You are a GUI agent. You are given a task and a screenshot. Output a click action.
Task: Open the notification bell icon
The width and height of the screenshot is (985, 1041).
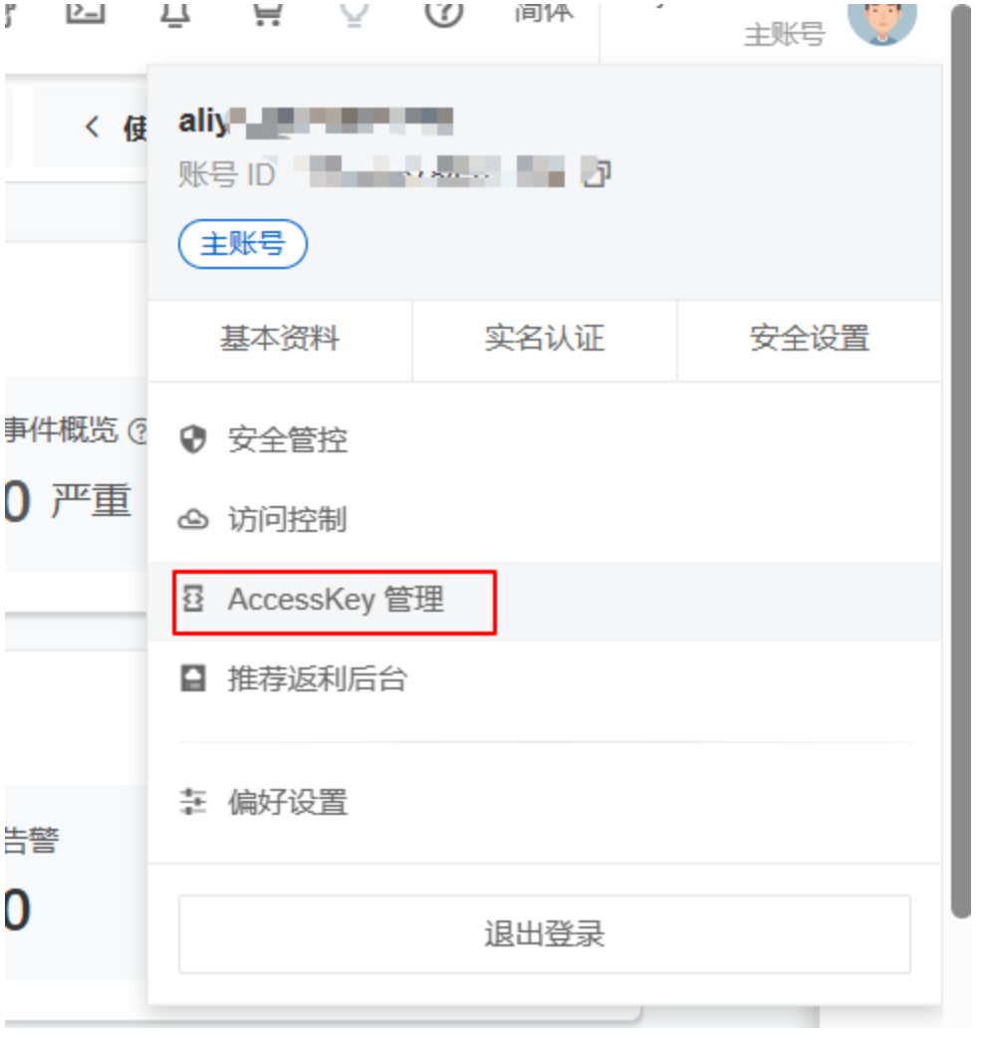click(x=176, y=13)
